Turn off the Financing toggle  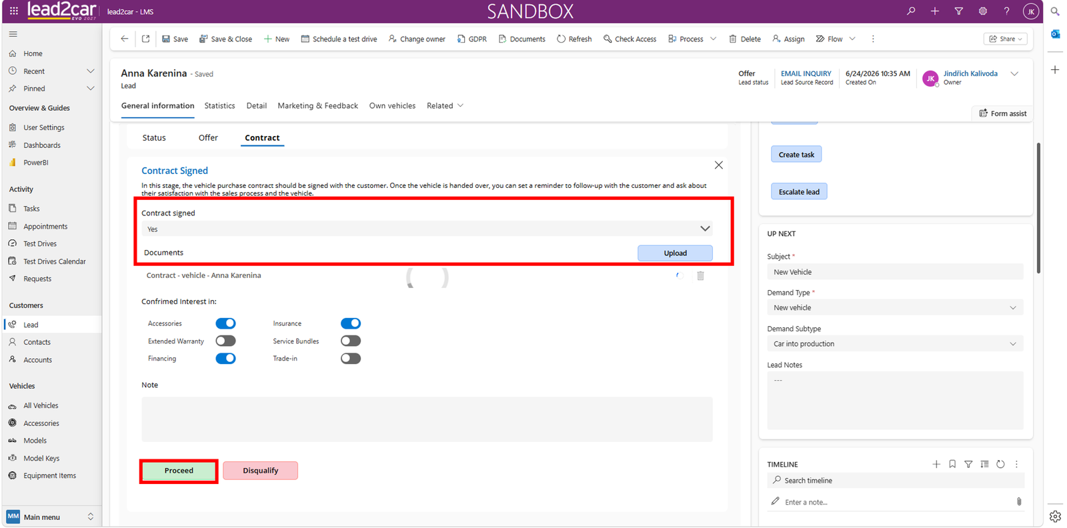pyautogui.click(x=225, y=359)
